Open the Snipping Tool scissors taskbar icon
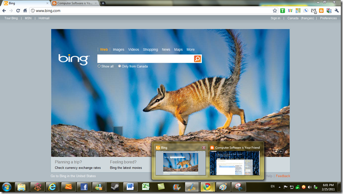 coord(239,187)
